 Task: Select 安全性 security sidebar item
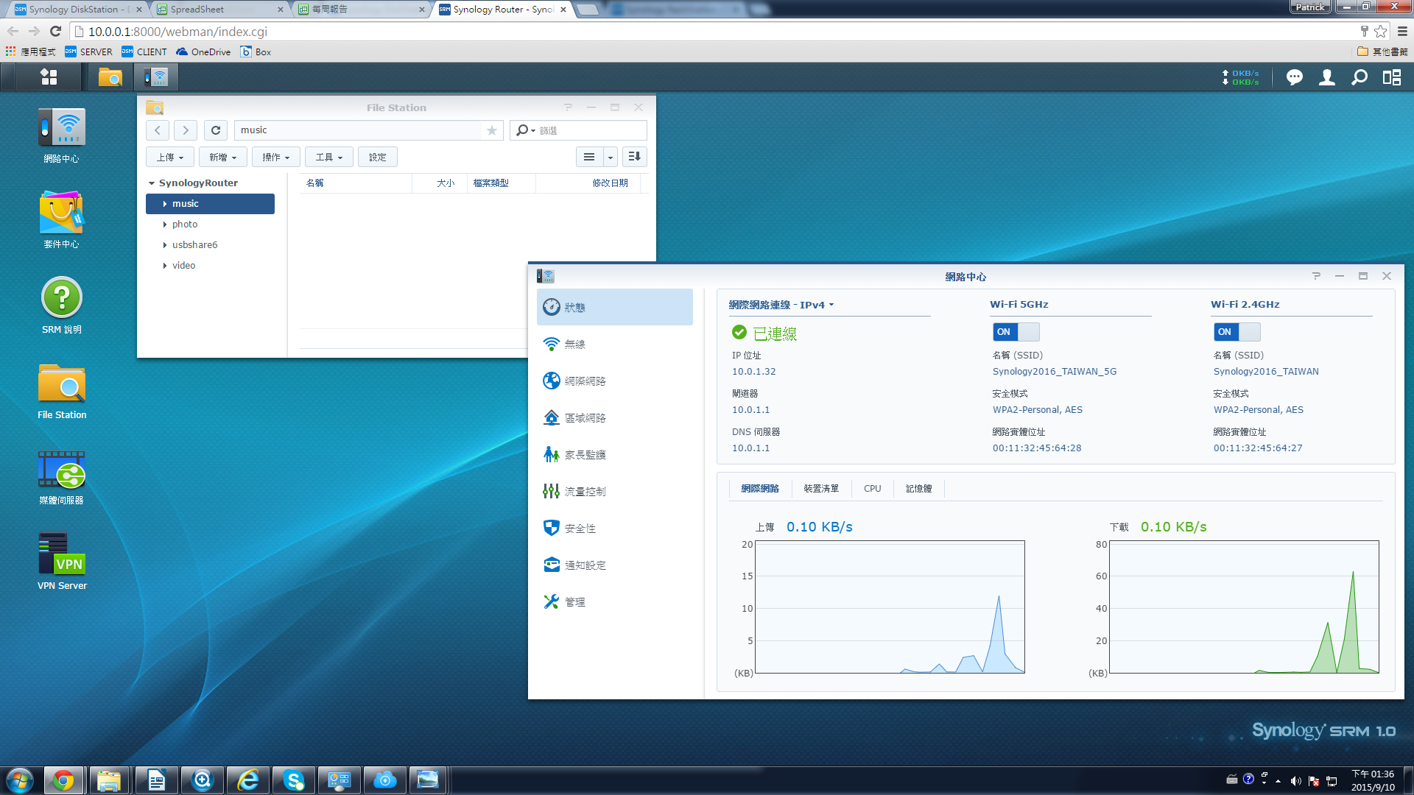pyautogui.click(x=615, y=529)
